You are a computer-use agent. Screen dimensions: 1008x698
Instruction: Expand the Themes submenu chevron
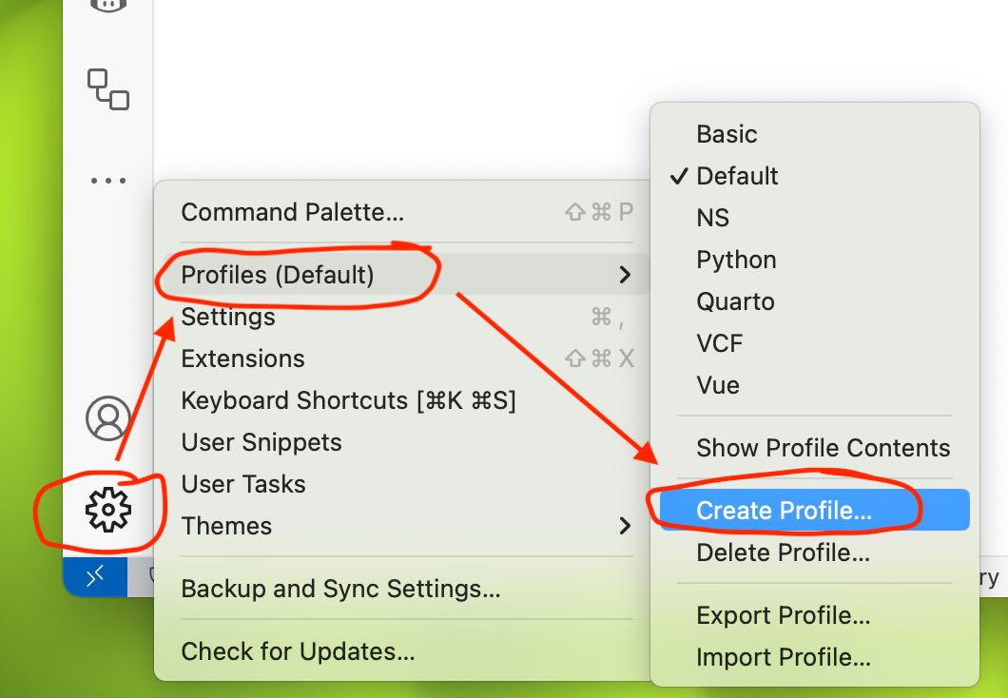625,526
